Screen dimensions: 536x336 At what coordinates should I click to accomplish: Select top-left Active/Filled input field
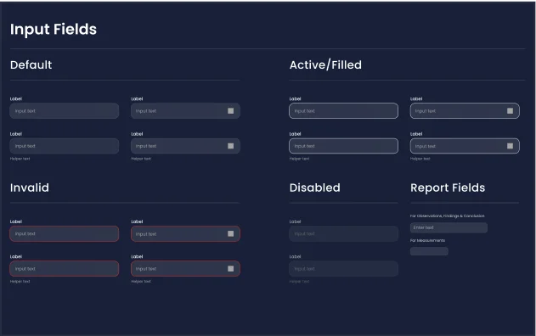343,111
